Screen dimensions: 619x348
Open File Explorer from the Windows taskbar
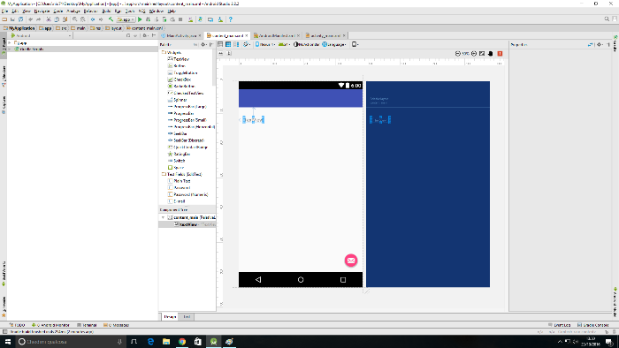pos(166,342)
